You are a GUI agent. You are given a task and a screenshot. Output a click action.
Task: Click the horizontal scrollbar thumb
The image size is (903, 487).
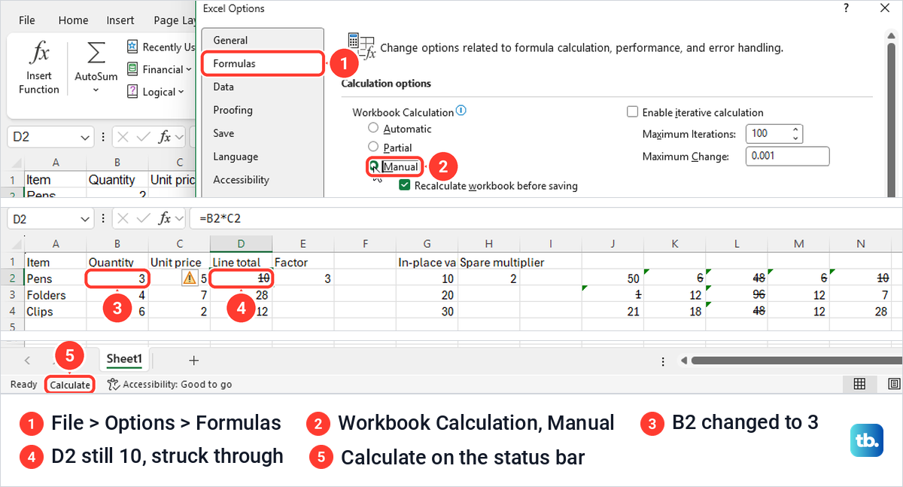point(796,361)
